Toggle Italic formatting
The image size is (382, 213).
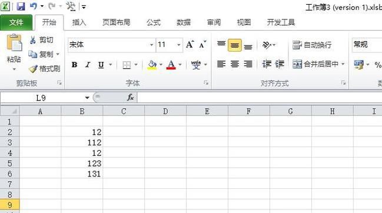click(x=88, y=65)
